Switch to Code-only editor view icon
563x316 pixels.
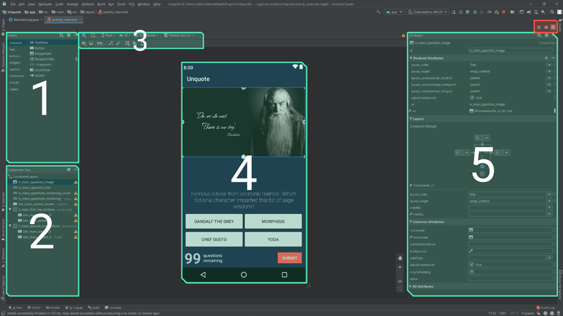pos(538,27)
